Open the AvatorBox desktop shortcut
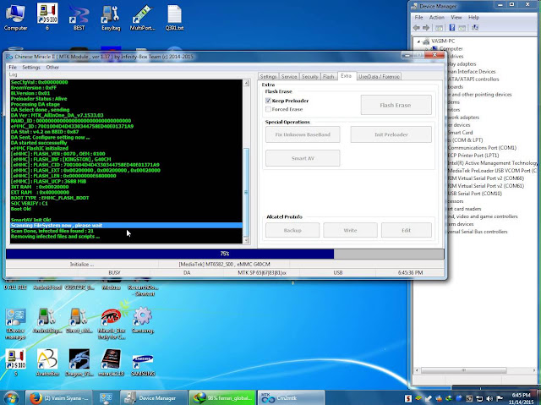The width and height of the screenshot is (541, 405). click(x=47, y=362)
